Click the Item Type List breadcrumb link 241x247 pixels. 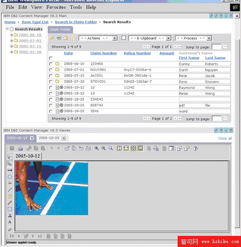pos(35,22)
